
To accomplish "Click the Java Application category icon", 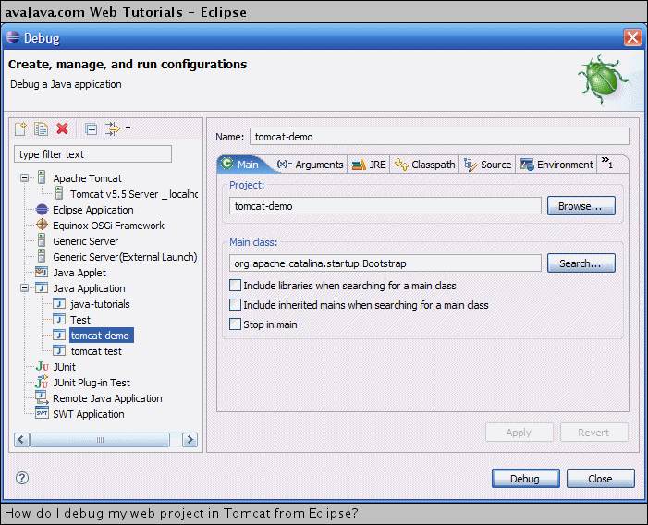I will 42,287.
